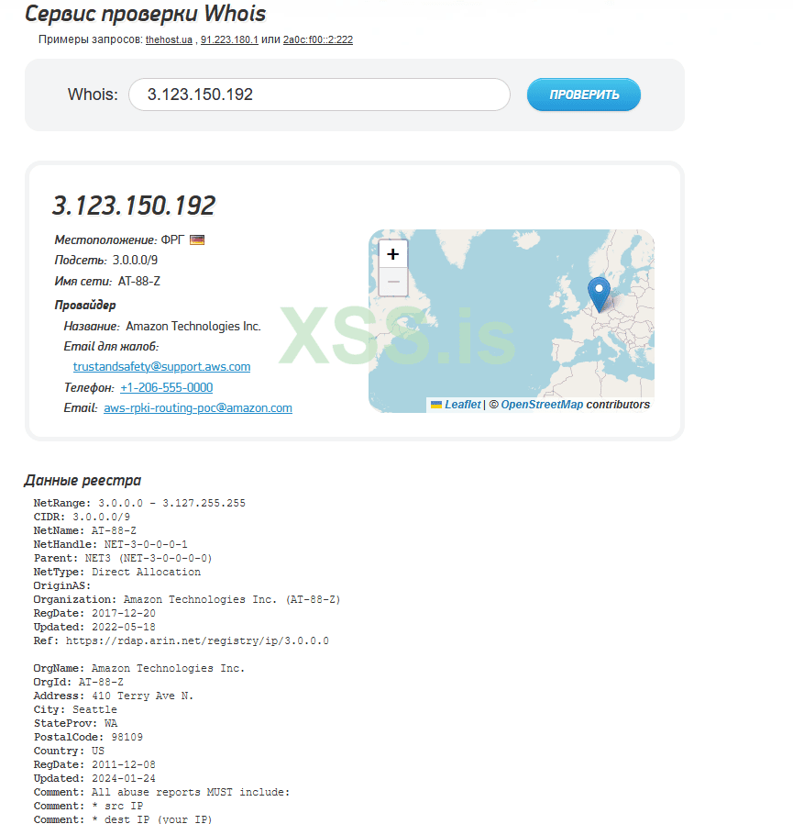This screenshot has width=793, height=824.
Task: Click the Ukrainian flag in map attribution
Action: 436,405
